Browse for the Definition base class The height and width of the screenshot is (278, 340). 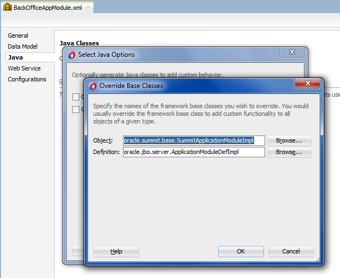pos(289,152)
